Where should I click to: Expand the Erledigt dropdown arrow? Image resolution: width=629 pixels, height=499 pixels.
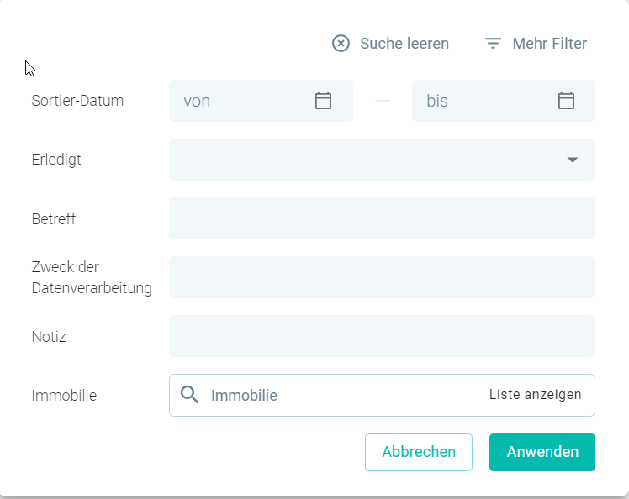(x=573, y=160)
